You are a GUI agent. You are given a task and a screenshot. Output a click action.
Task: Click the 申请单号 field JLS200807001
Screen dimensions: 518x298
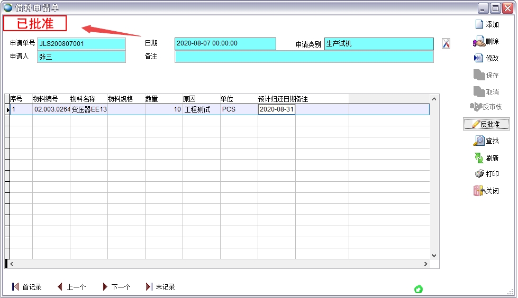point(81,44)
